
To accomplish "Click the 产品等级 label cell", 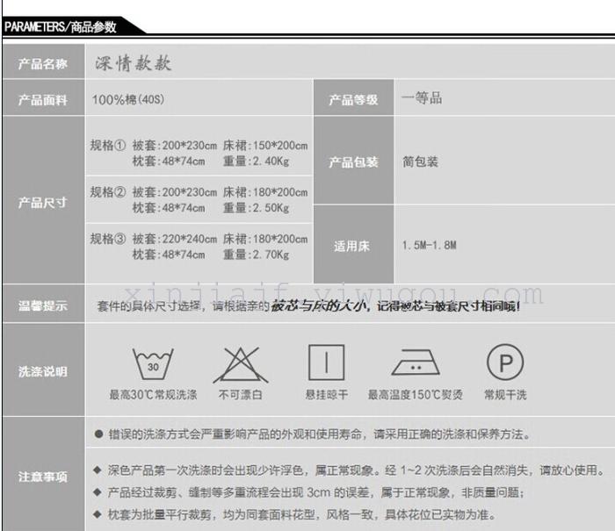I will coord(353,99).
